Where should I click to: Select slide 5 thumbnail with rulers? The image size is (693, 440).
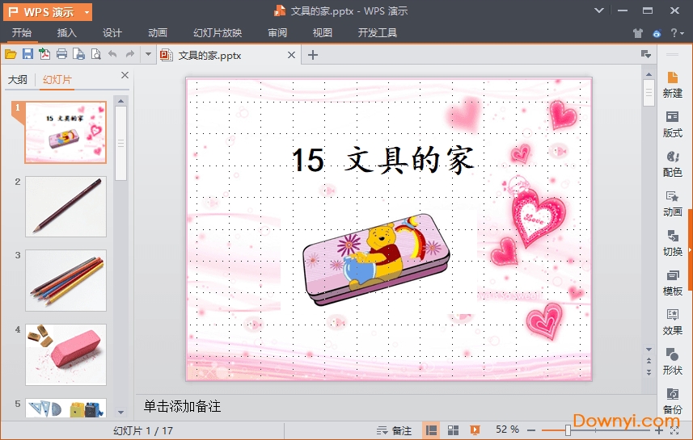coord(65,408)
